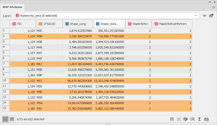Open the panel hamburger menu
This screenshot has width=217, height=125.
(214, 7)
